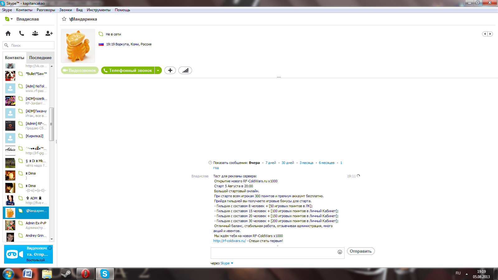This screenshot has height=280, width=498.
Task: Open Microsoft Word from the taskbar
Action: pyautogui.click(x=28, y=274)
